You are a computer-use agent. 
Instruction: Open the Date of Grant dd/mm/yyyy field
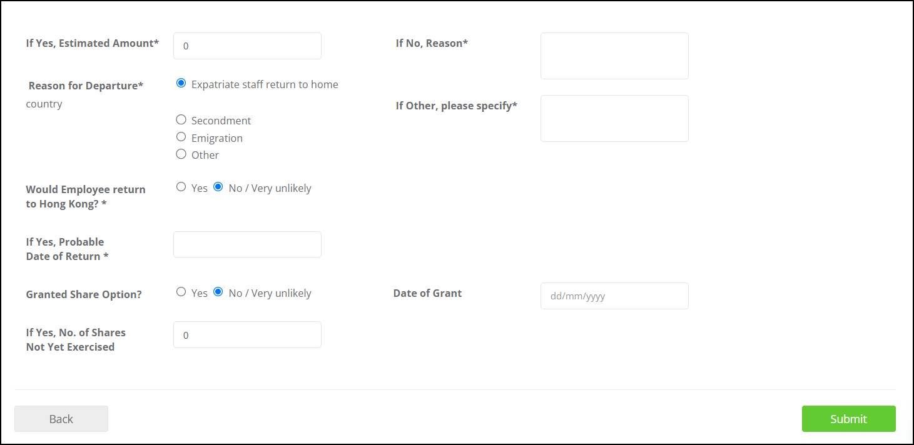tap(614, 296)
